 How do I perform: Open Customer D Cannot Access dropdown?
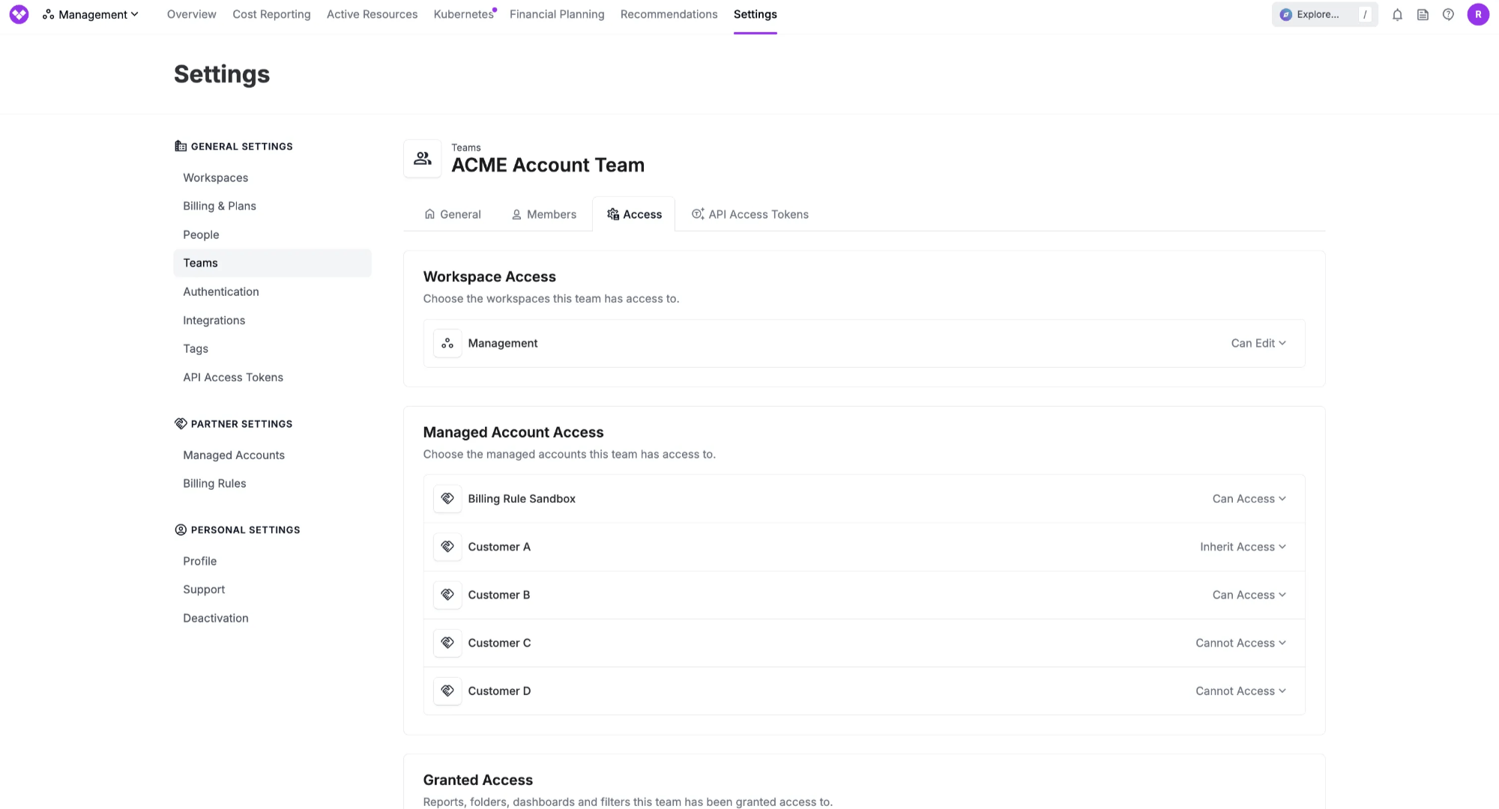tap(1240, 691)
